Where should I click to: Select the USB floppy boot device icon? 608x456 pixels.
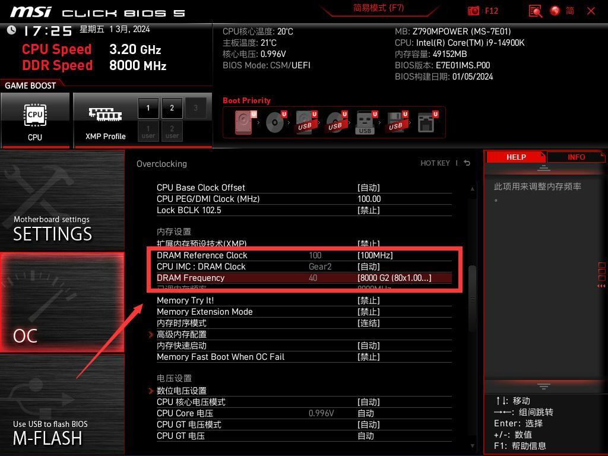[x=396, y=122]
